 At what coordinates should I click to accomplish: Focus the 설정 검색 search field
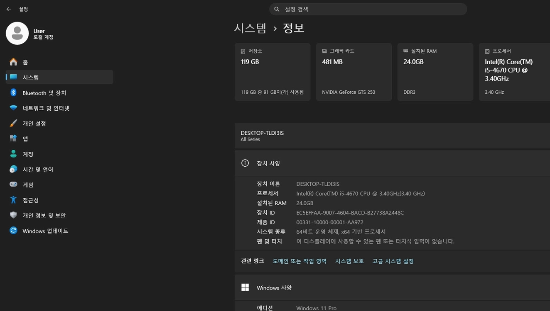368,9
